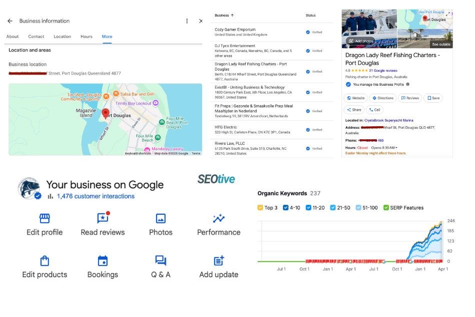The image size is (475, 317).
Task: Click Verified badge for Rivers Law, PLLC
Action: 314,149
